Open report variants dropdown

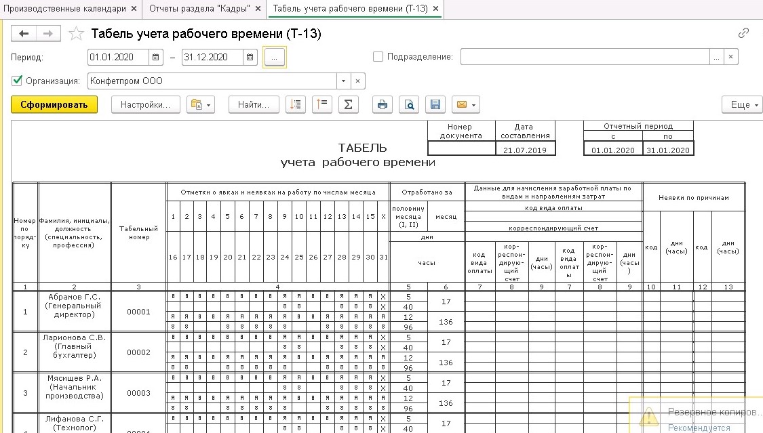[x=201, y=104]
